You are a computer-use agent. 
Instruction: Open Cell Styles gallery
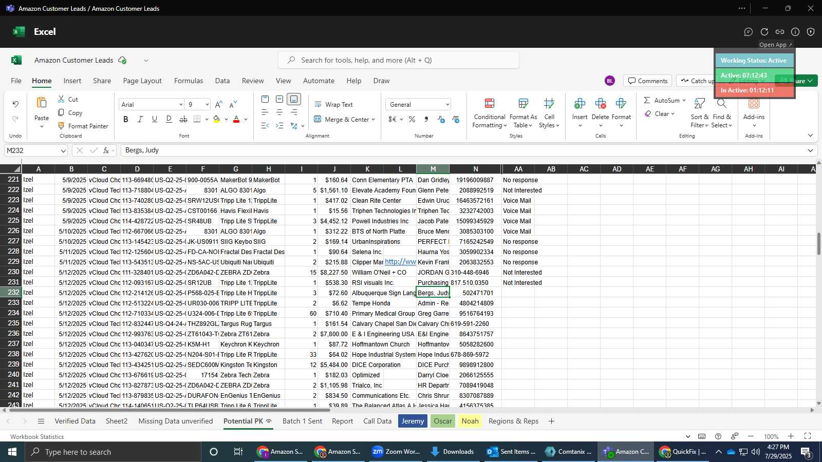(x=549, y=113)
